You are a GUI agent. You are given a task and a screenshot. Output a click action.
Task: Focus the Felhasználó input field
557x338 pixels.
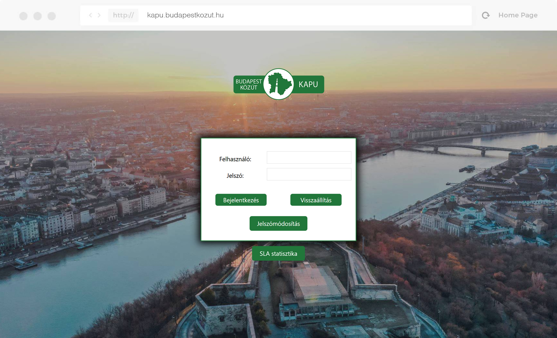tap(309, 158)
